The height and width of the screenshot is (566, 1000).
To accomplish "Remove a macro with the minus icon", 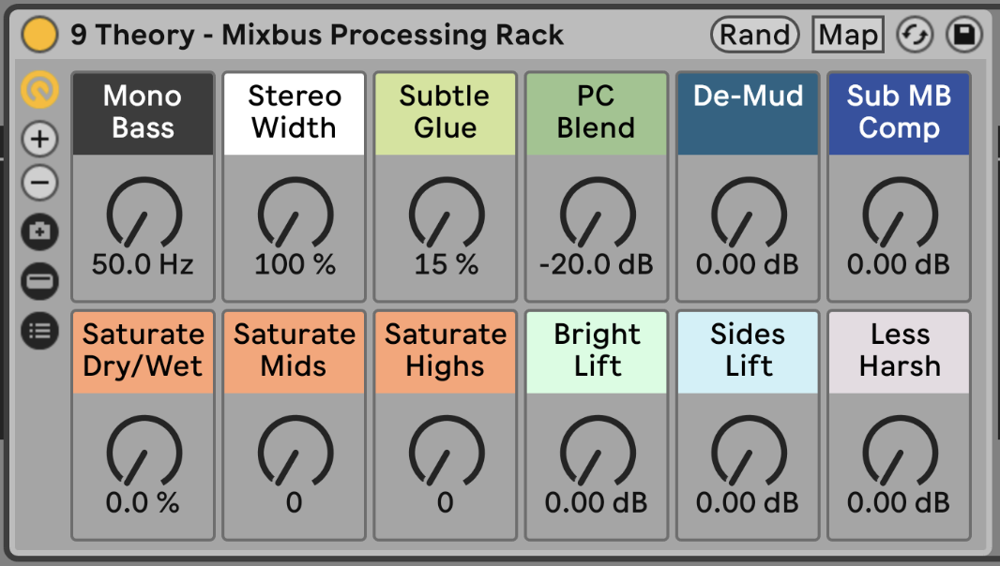I will pos(39,183).
